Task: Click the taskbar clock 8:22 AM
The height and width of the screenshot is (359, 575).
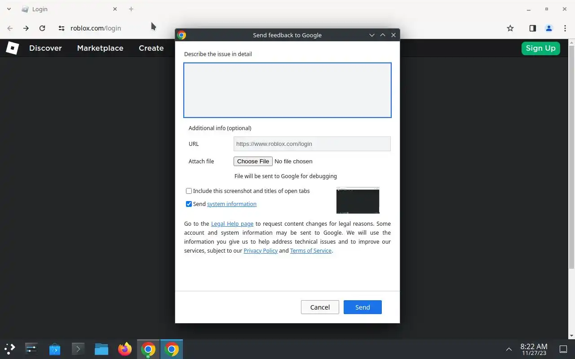Action: point(534,346)
